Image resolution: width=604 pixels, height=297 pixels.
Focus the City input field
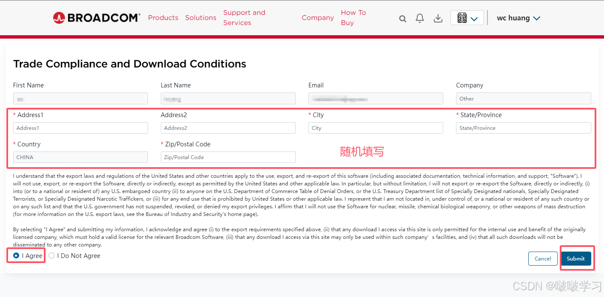(x=376, y=128)
